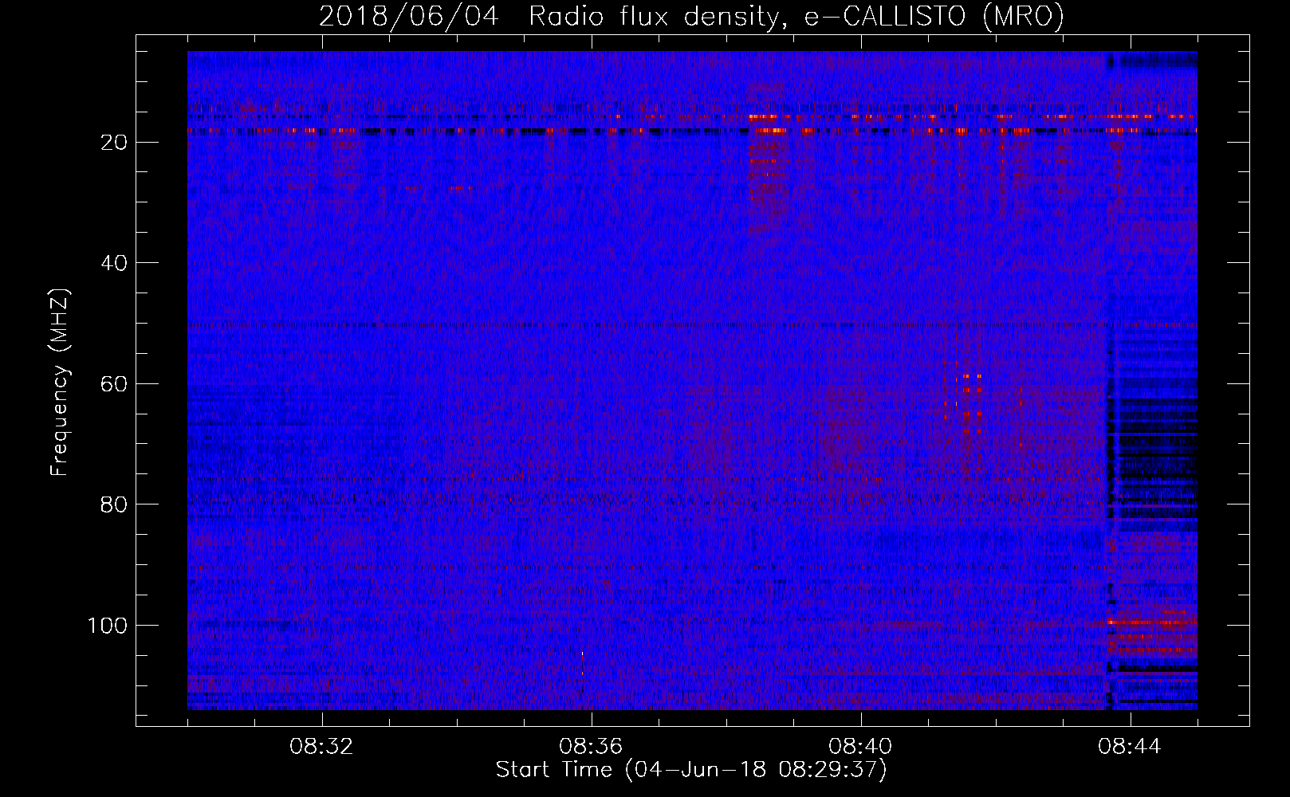This screenshot has width=1290, height=797.
Task: Click the 08:32 time tick label
Action: (322, 747)
